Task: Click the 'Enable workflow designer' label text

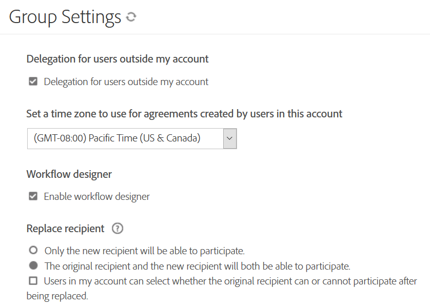Action: tap(96, 196)
